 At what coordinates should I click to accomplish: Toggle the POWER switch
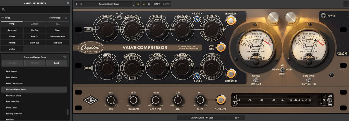323,16
